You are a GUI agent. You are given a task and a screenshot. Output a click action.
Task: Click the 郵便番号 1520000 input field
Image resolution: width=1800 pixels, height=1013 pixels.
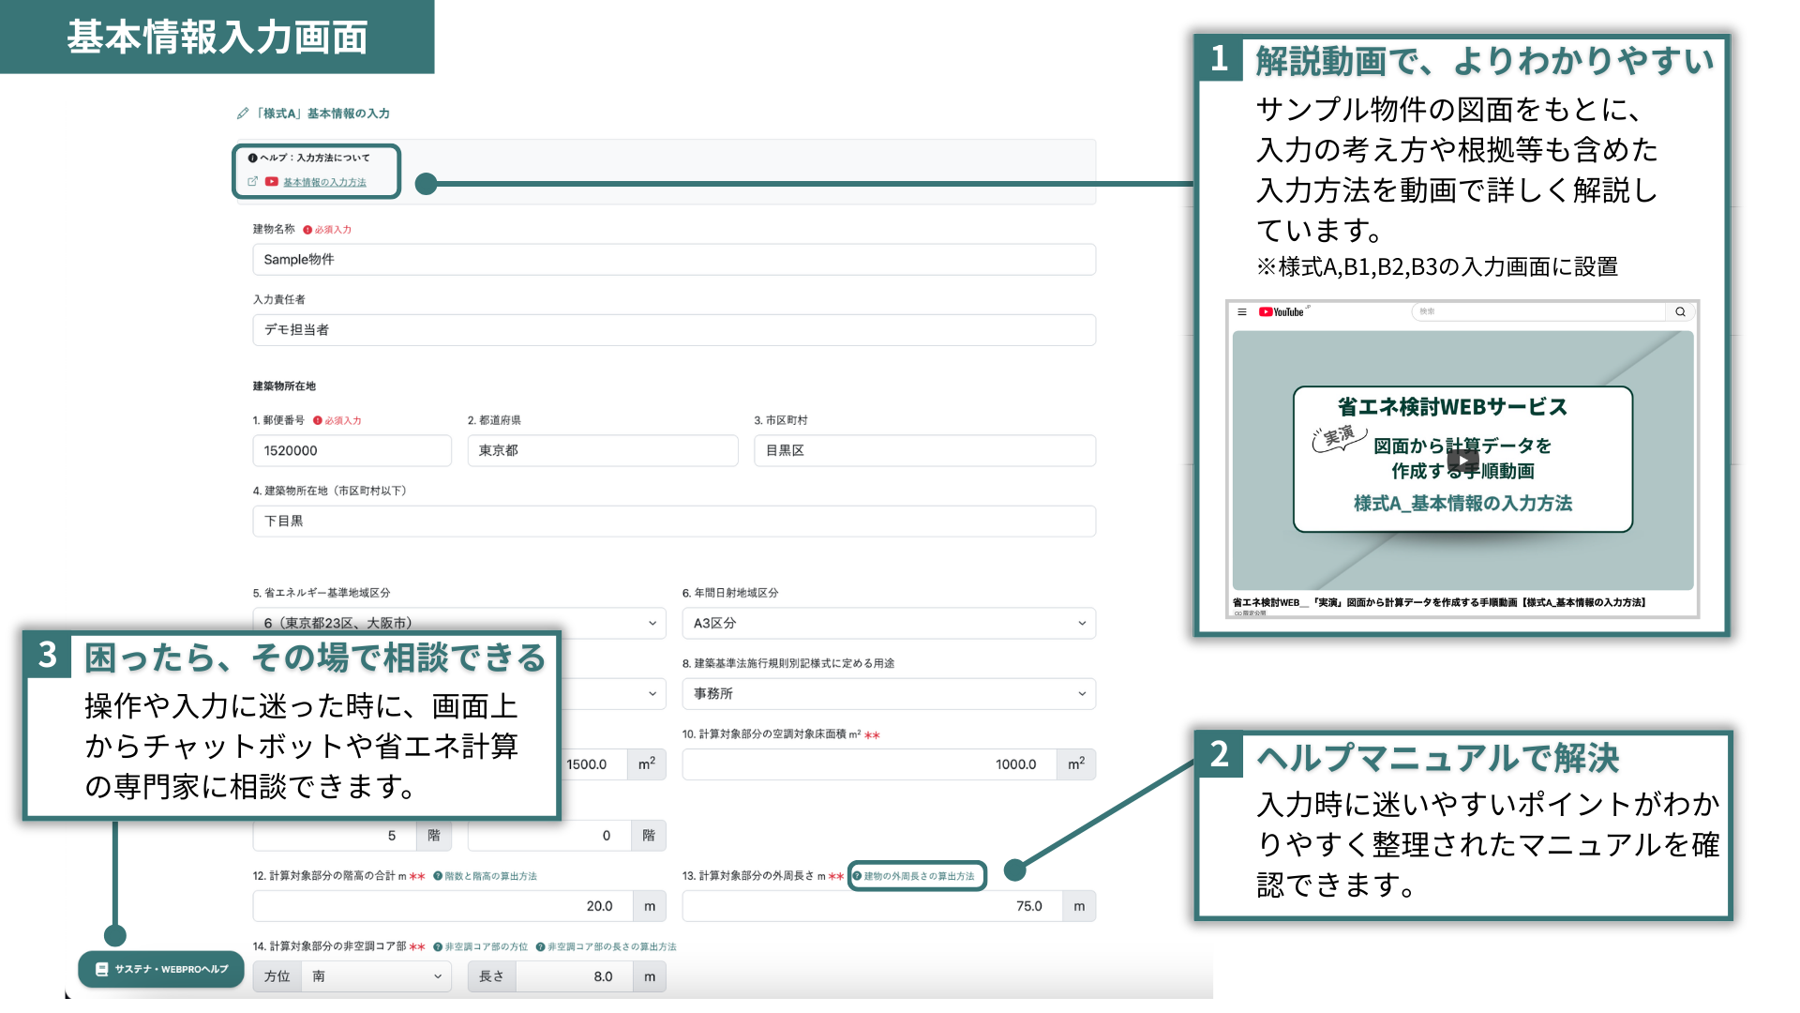352,450
